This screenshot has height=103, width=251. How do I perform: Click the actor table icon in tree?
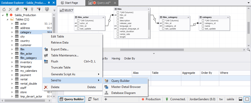point(17,24)
